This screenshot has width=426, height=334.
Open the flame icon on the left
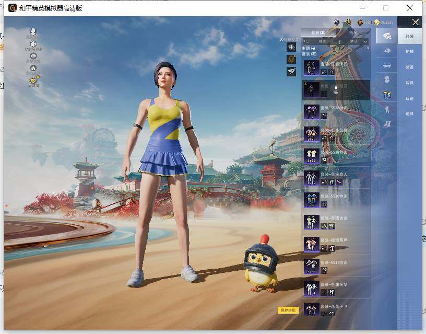[33, 68]
